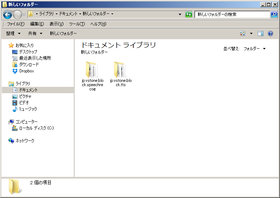
Task: Open the 並べ替え フォルダー dropdown
Action: pyautogui.click(x=255, y=49)
